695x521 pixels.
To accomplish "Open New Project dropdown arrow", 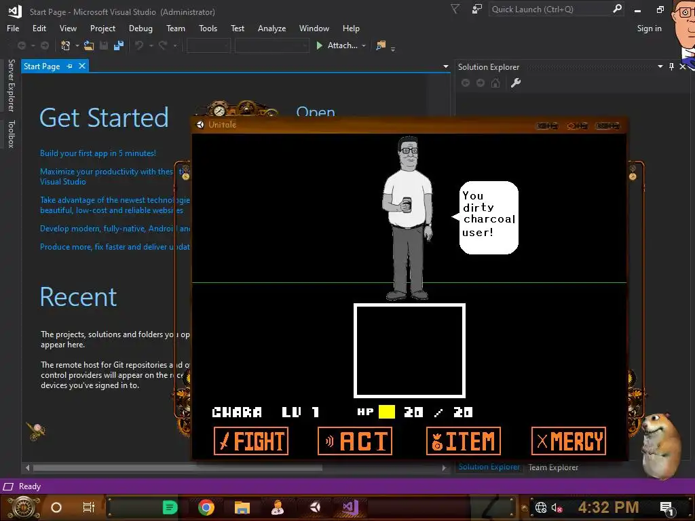I will [x=77, y=45].
